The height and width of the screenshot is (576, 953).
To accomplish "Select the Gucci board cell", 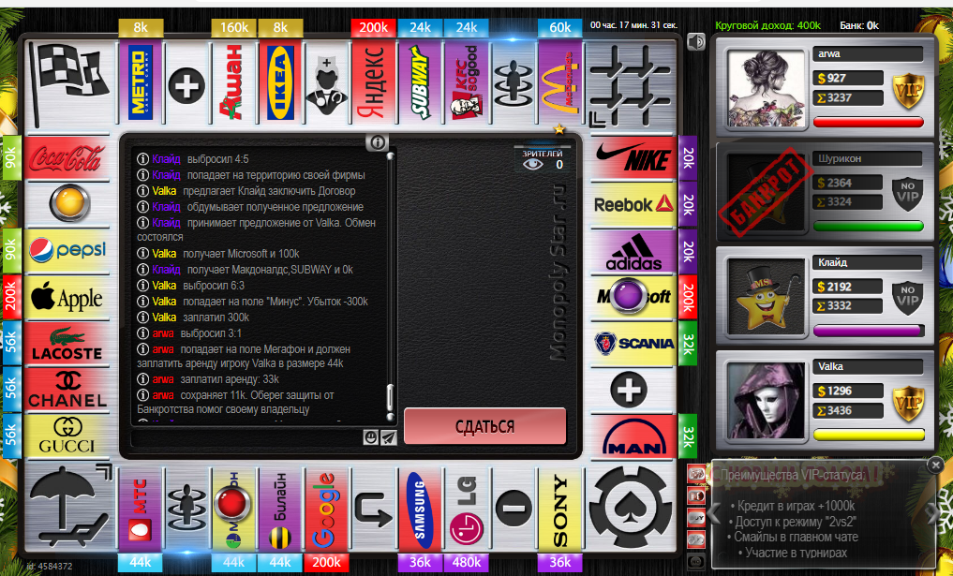I will coord(67,436).
